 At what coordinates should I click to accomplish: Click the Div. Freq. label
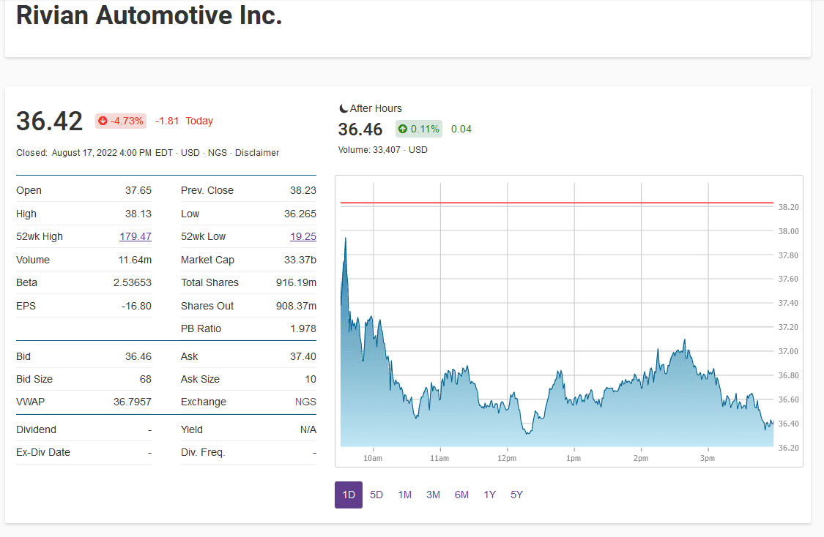click(203, 452)
